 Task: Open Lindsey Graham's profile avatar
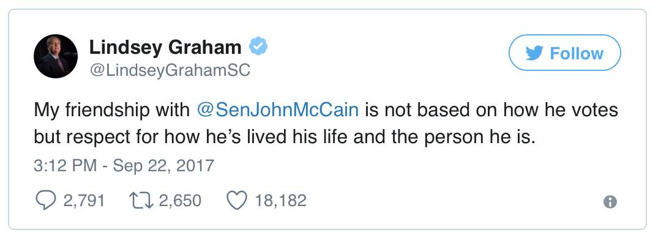(x=56, y=56)
